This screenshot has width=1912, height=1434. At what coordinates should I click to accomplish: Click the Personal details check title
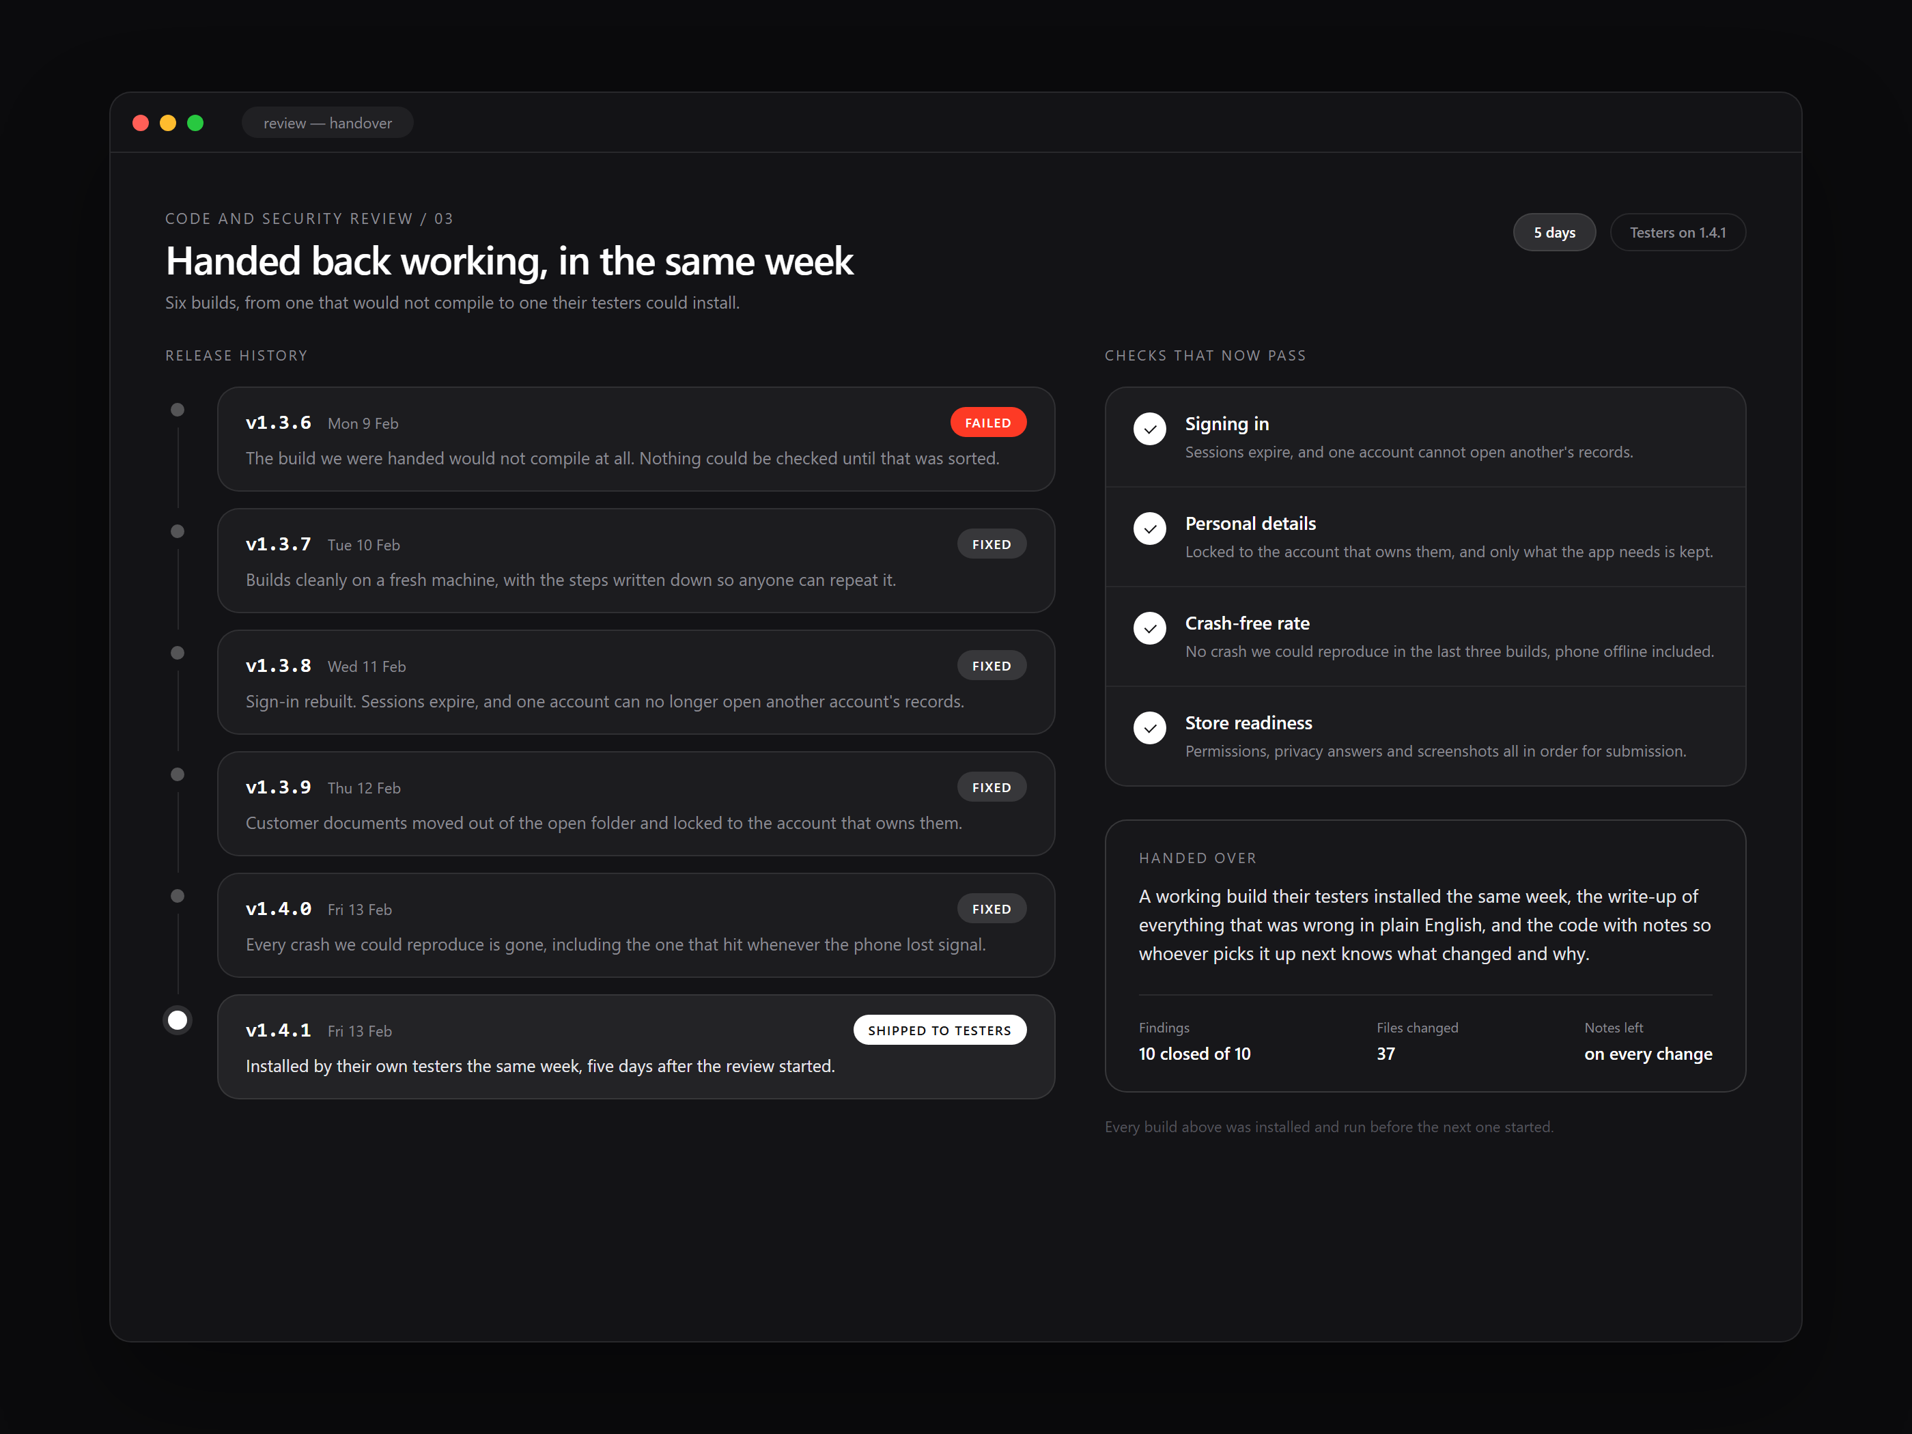[x=1250, y=524]
